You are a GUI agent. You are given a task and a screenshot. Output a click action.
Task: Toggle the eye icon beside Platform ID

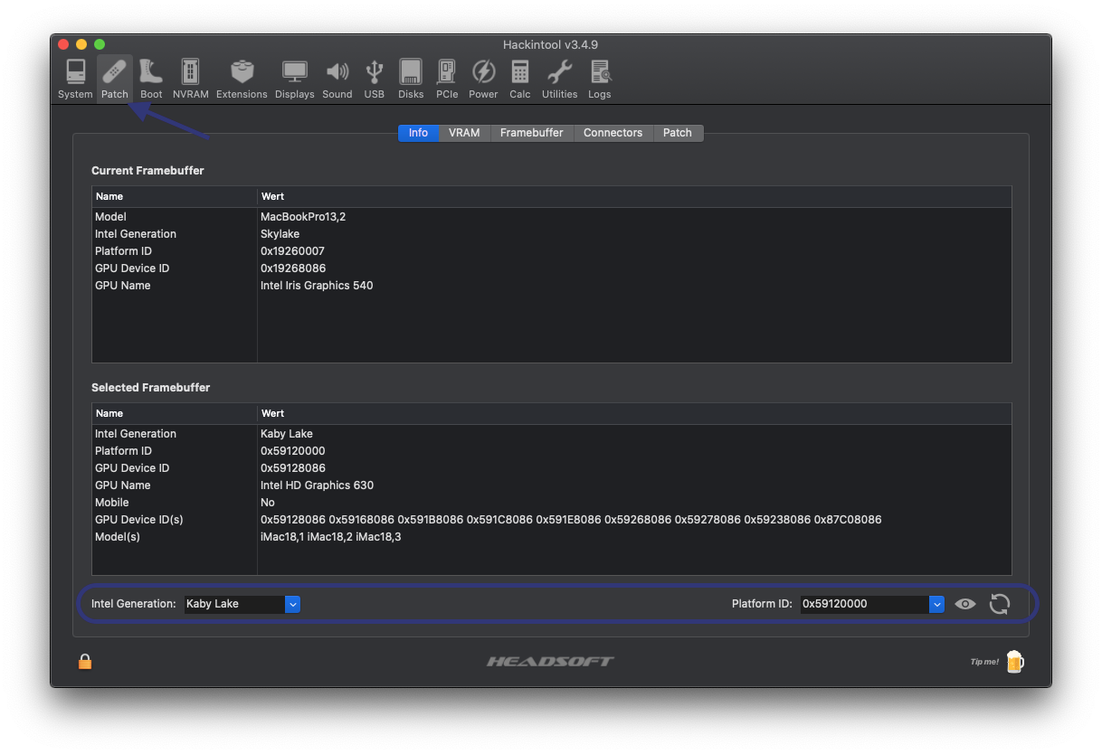point(965,604)
